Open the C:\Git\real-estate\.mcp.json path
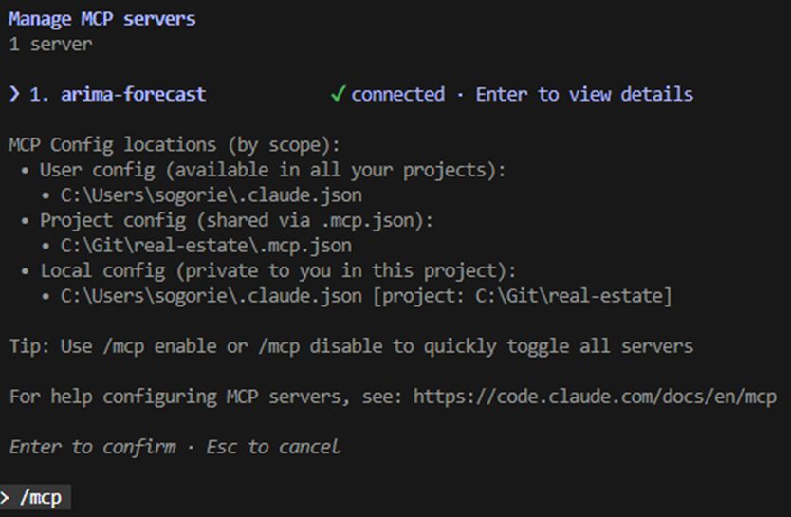Screen dimensions: 791x517 206,246
